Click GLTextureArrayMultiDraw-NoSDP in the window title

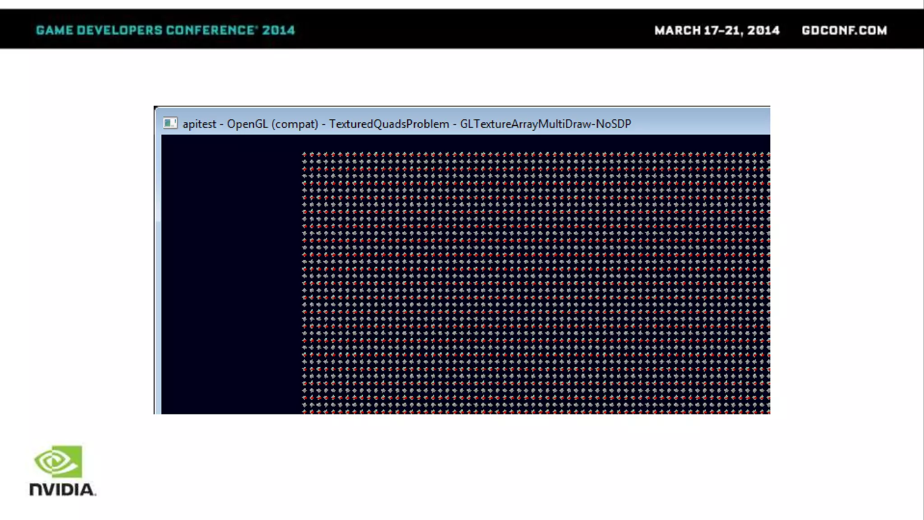pyautogui.click(x=545, y=124)
